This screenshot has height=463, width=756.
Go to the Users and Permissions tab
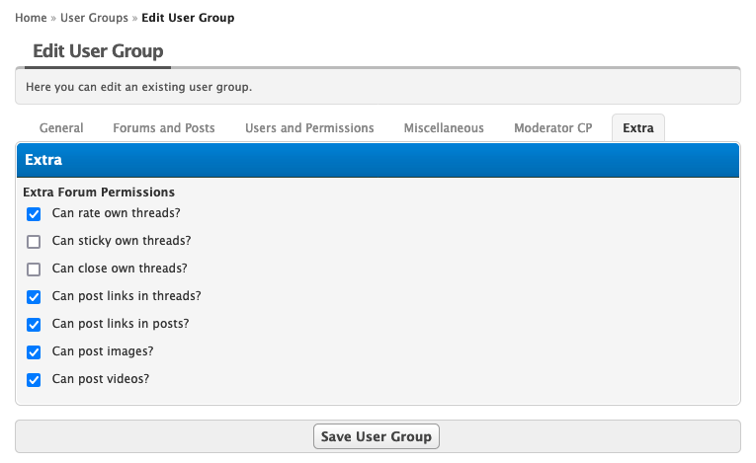click(x=309, y=128)
